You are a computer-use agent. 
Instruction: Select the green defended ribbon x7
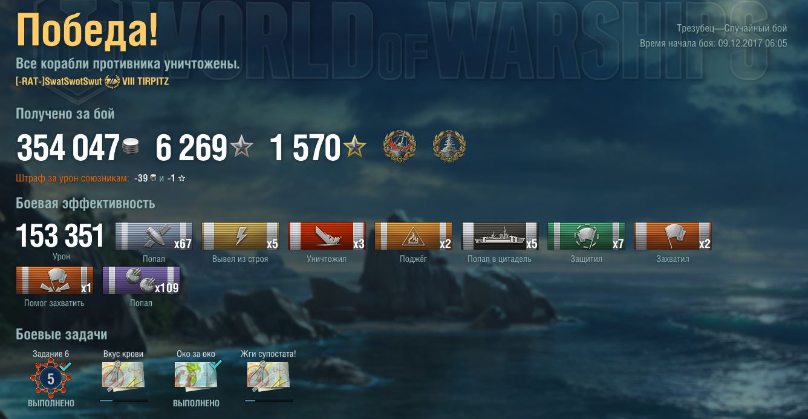pos(586,236)
